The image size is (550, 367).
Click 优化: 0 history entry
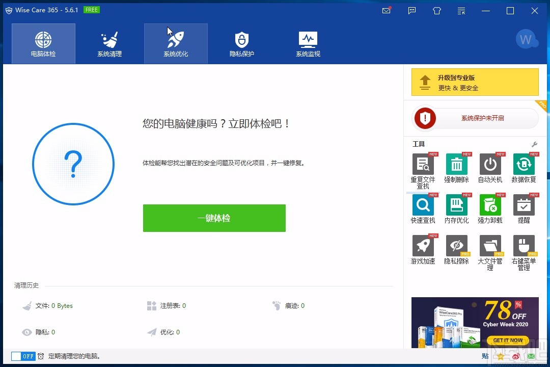163,332
